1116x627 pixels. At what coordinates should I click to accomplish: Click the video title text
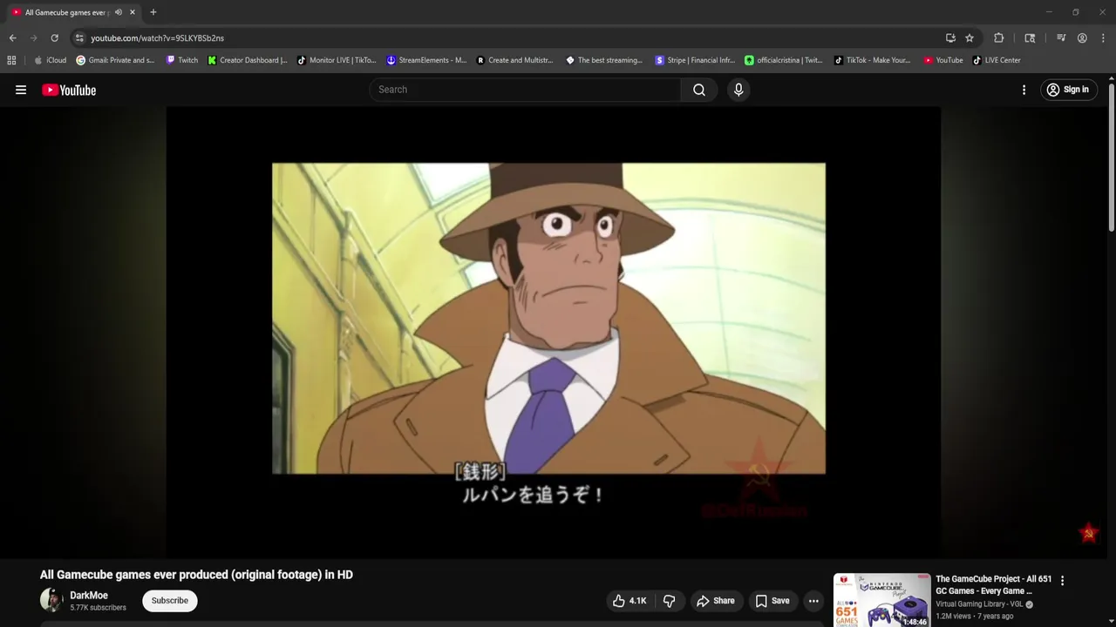click(196, 575)
